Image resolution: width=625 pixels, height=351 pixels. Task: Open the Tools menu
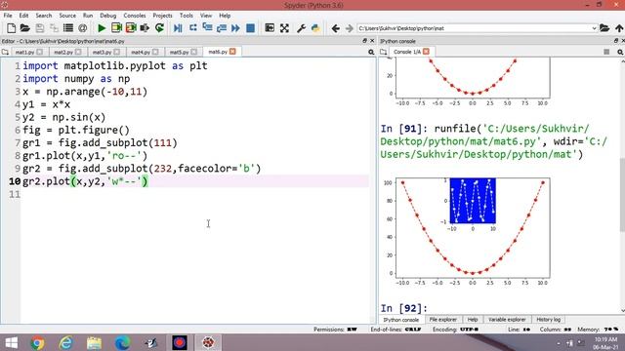tap(187, 16)
